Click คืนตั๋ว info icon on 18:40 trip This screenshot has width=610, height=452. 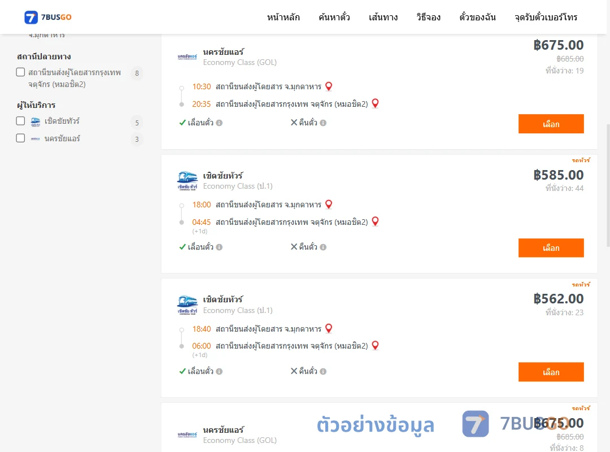(323, 371)
